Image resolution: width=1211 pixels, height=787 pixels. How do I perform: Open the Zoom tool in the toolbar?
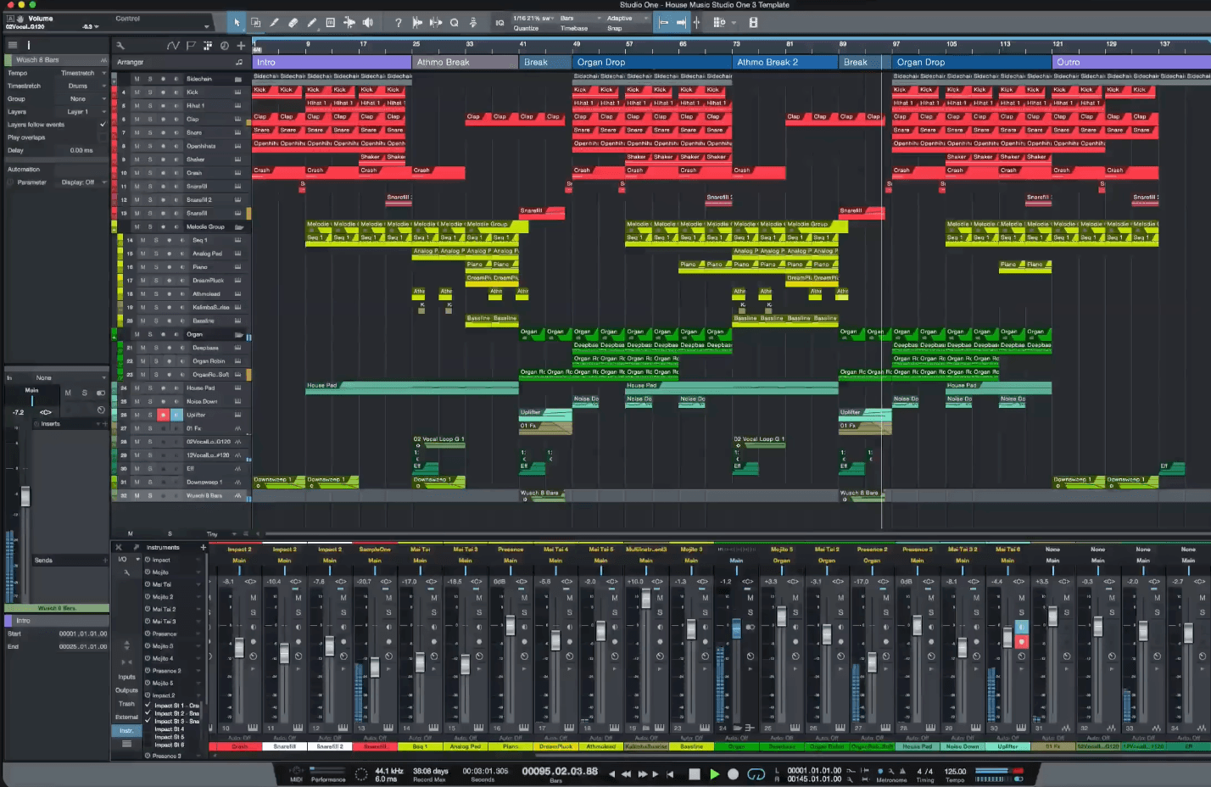pos(455,22)
